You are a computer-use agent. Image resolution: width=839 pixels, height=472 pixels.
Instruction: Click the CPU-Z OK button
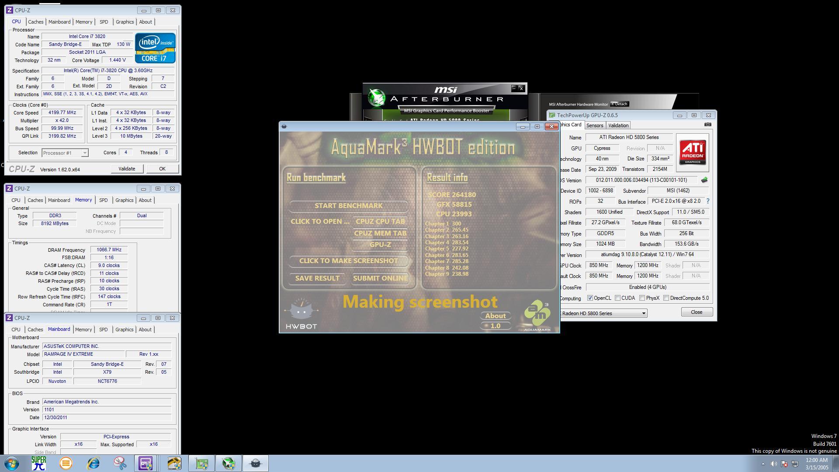click(162, 169)
